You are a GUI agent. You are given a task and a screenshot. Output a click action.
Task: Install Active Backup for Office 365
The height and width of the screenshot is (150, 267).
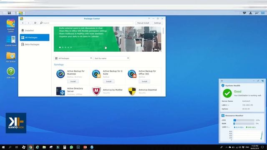click(x=144, y=82)
